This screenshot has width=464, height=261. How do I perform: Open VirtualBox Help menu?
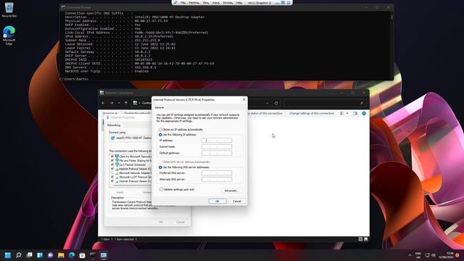click(x=239, y=3)
